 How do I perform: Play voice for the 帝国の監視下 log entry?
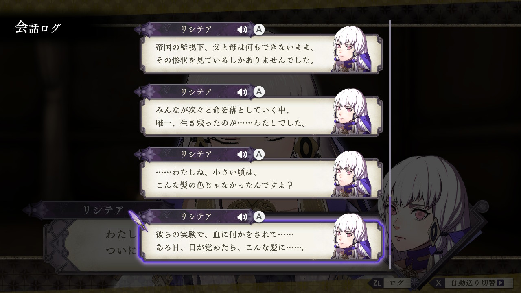(242, 30)
